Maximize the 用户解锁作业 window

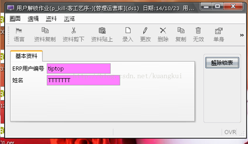[x=217, y=6]
